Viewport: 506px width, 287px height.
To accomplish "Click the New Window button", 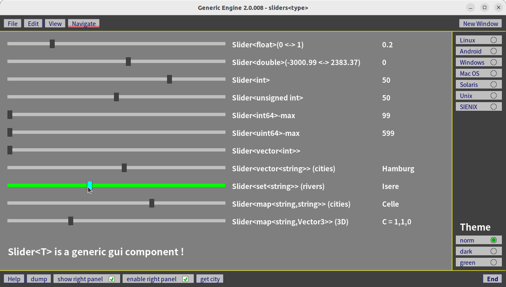I will [x=480, y=23].
